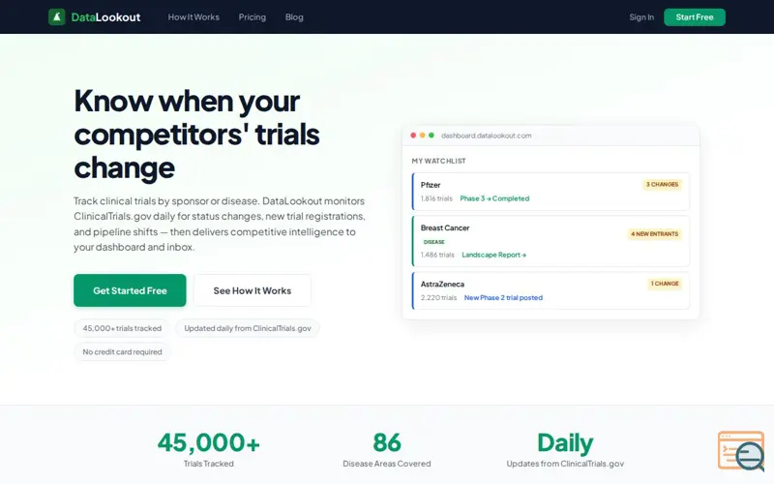Open the Blog nav item

tap(294, 17)
